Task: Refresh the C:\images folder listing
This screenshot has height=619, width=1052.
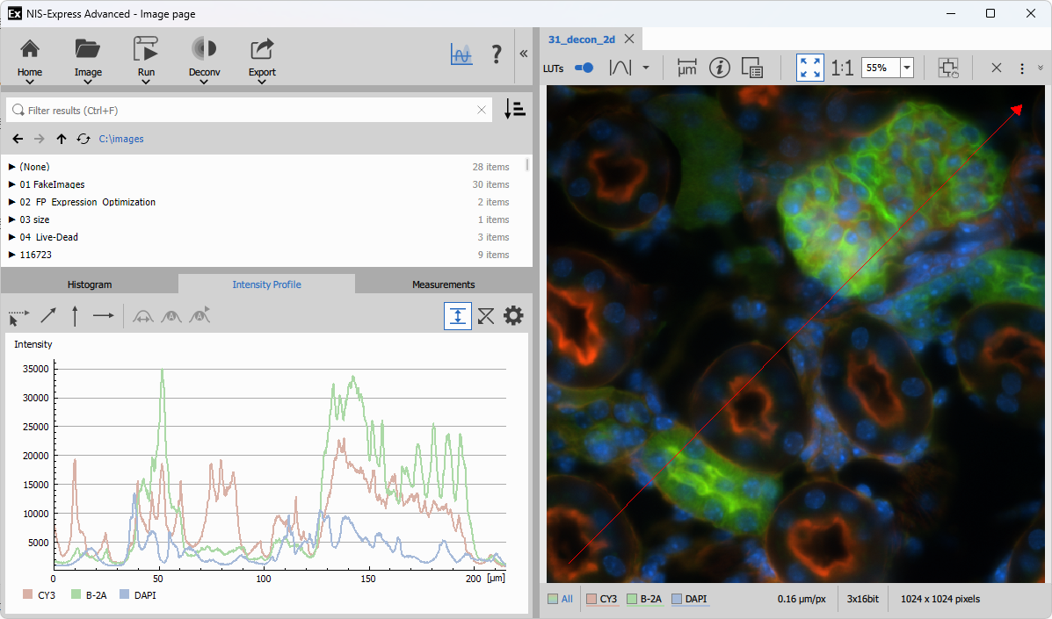Action: (83, 139)
